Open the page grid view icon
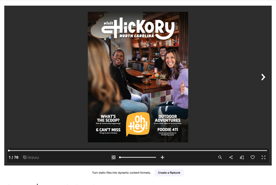Image resolution: width=276 pixels, height=185 pixels. pyautogui.click(x=114, y=157)
